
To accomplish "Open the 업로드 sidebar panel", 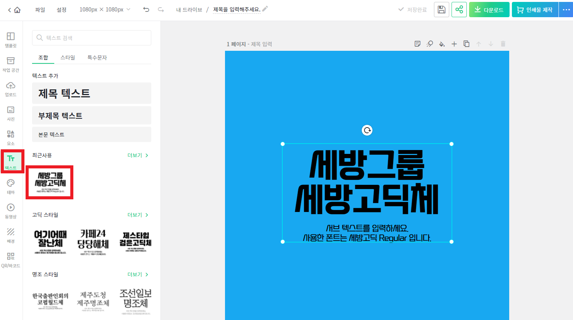I will tap(11, 89).
